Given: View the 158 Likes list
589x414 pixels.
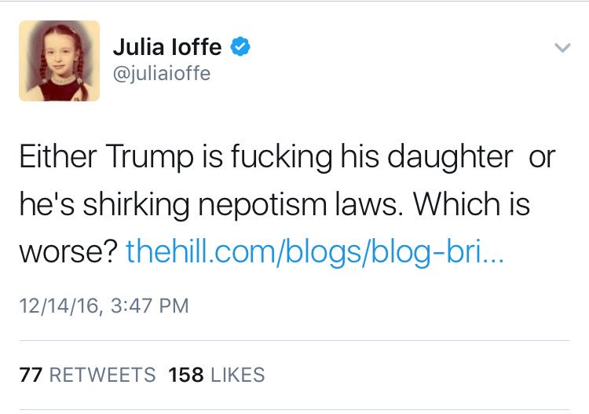Looking at the screenshot, I should point(216,375).
